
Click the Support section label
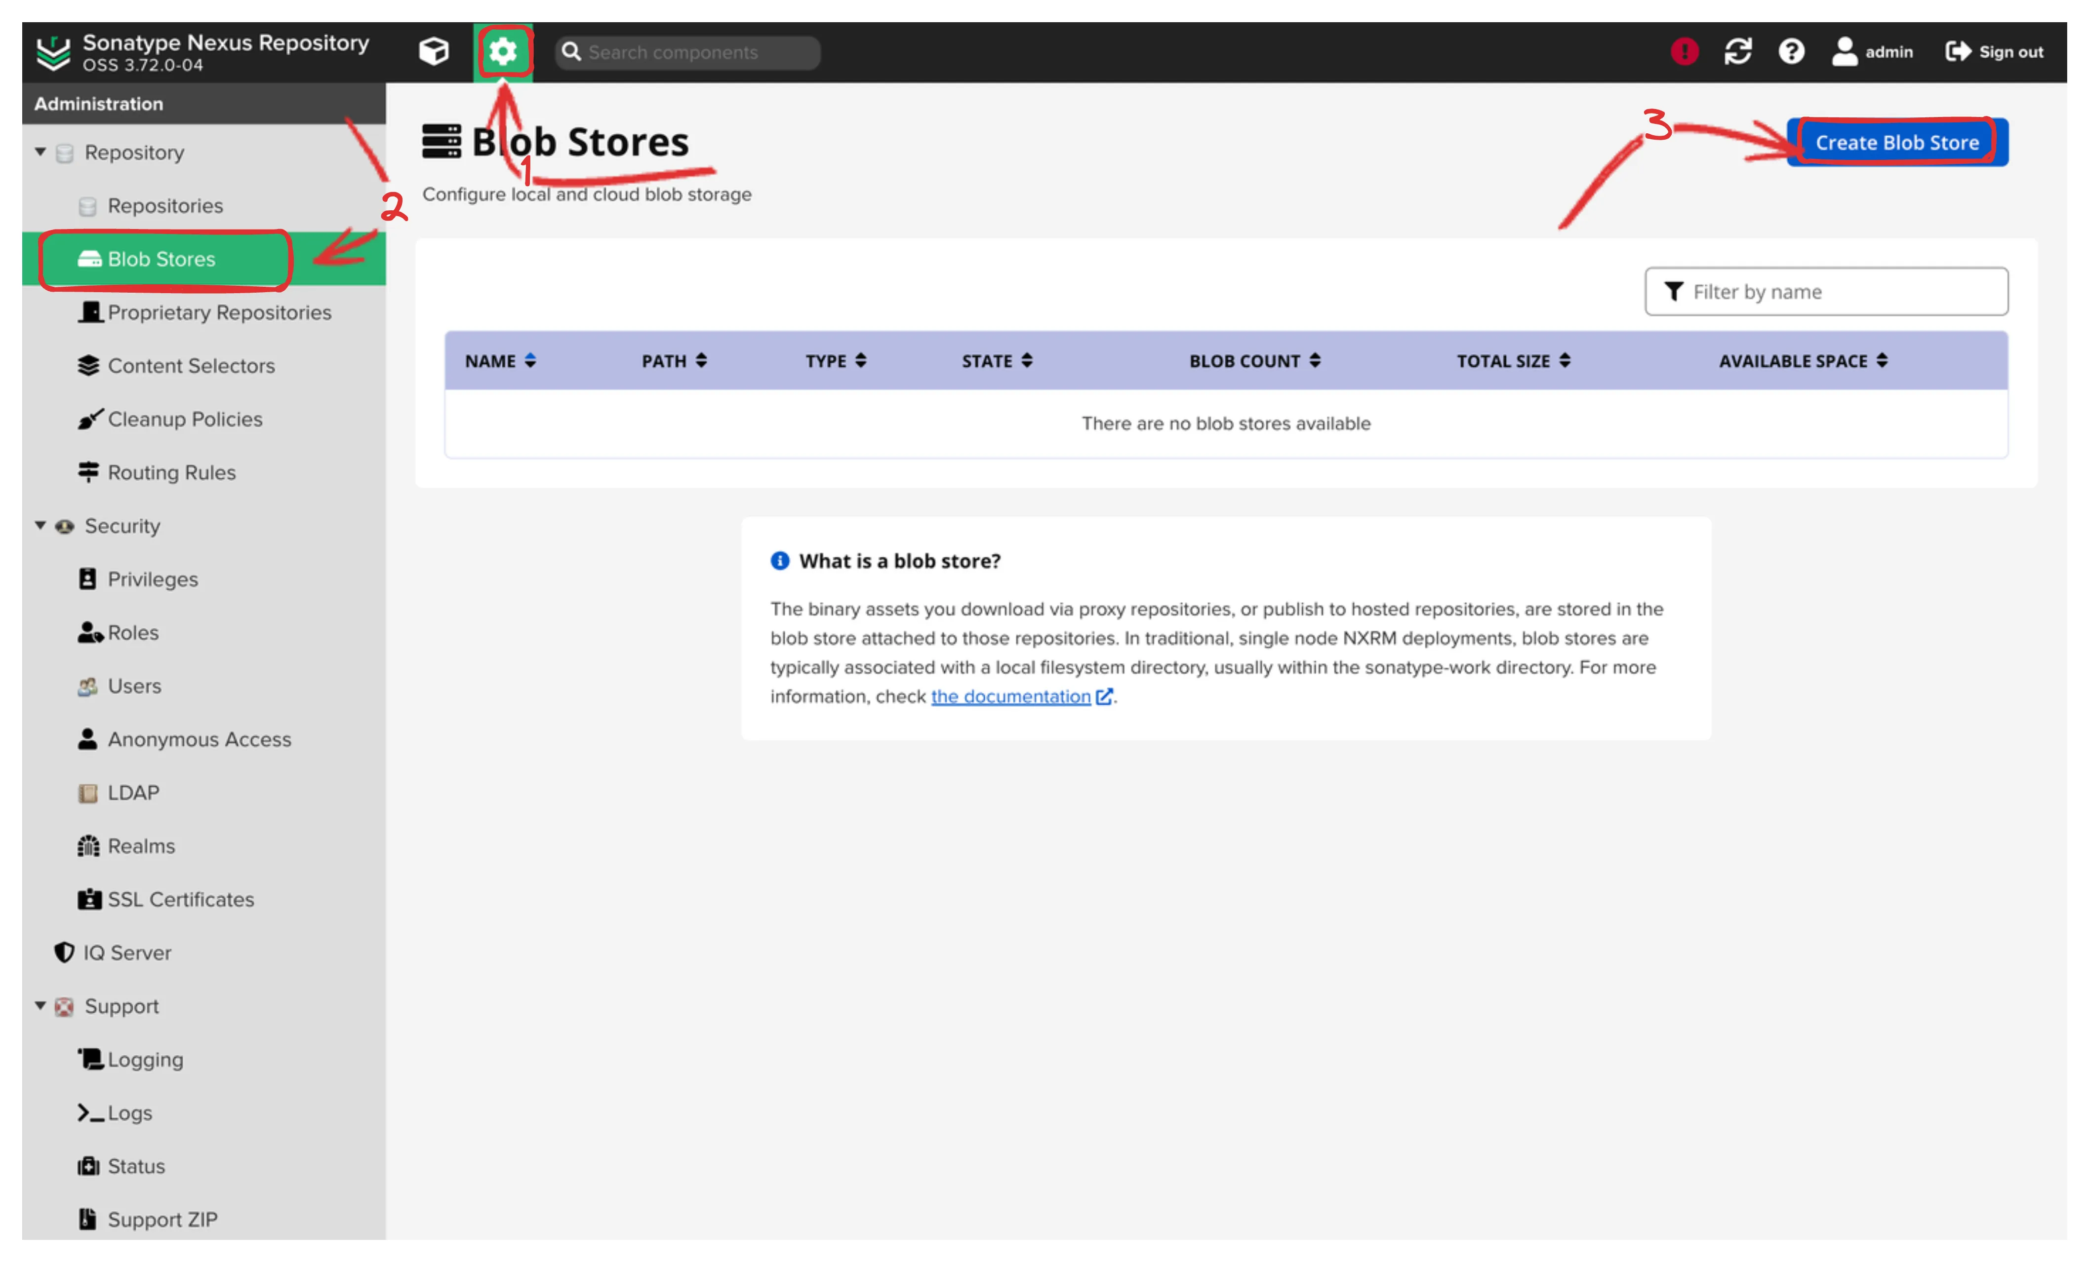[121, 1007]
